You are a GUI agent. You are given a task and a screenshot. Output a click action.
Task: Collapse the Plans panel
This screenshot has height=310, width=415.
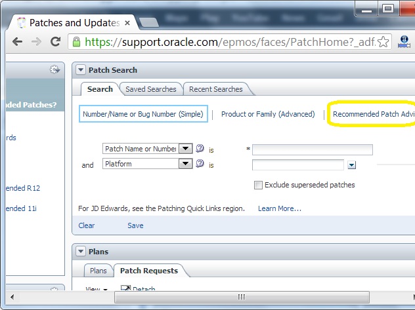click(81, 252)
